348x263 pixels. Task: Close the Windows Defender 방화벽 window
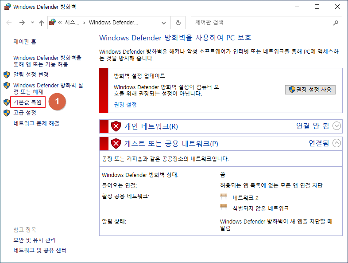coord(337,7)
